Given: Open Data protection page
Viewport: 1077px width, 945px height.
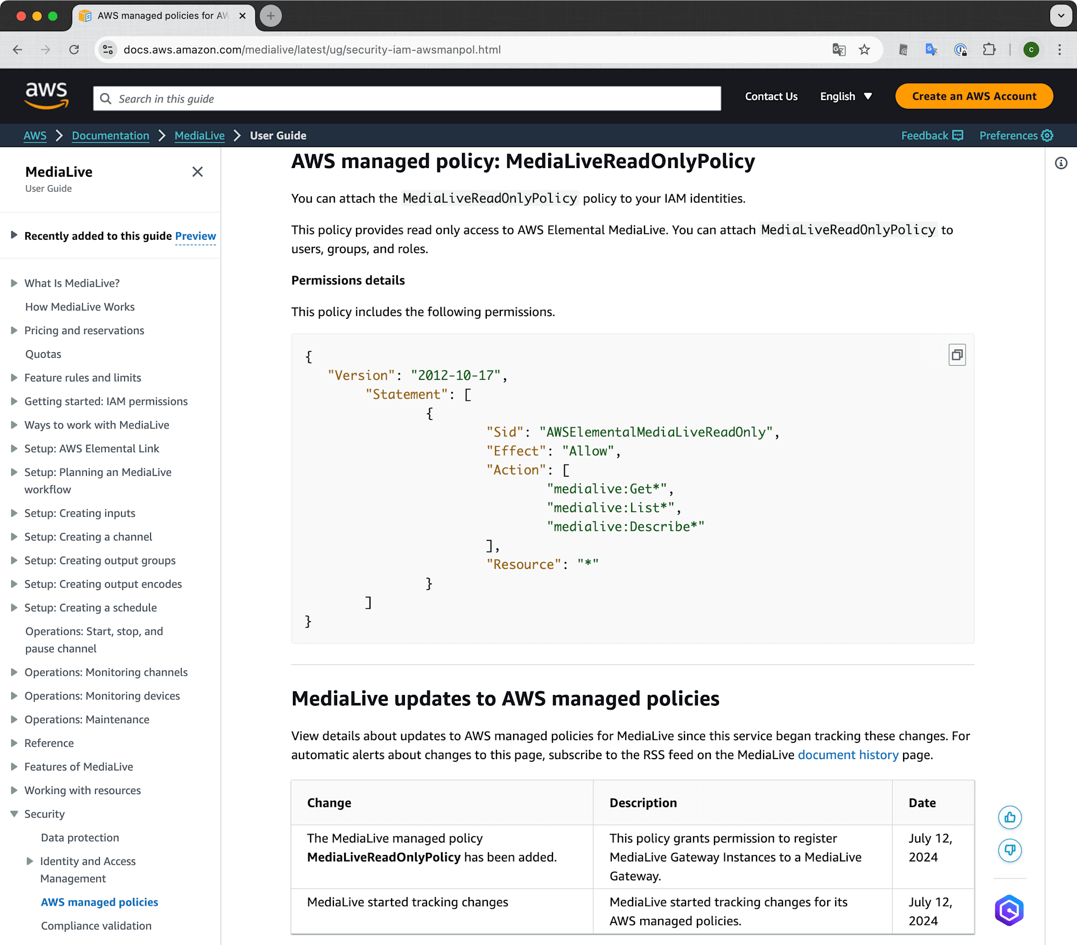Looking at the screenshot, I should tap(80, 838).
